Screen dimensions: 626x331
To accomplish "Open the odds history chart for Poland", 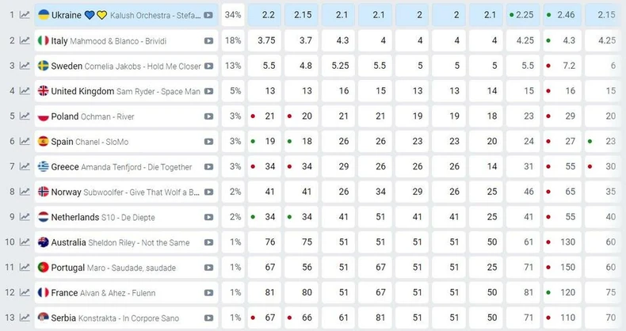I will pyautogui.click(x=25, y=116).
